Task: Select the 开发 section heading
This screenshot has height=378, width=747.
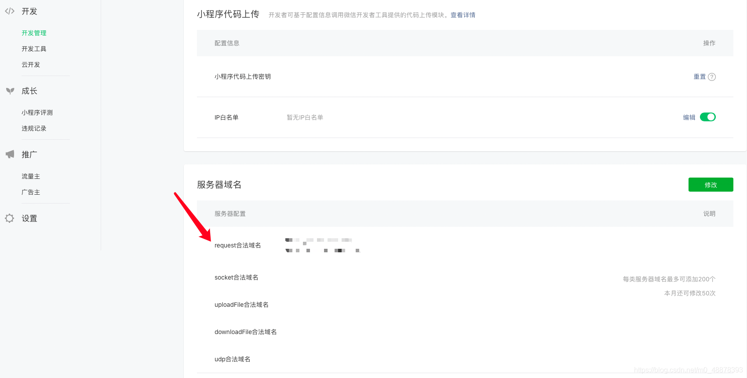Action: click(x=29, y=11)
